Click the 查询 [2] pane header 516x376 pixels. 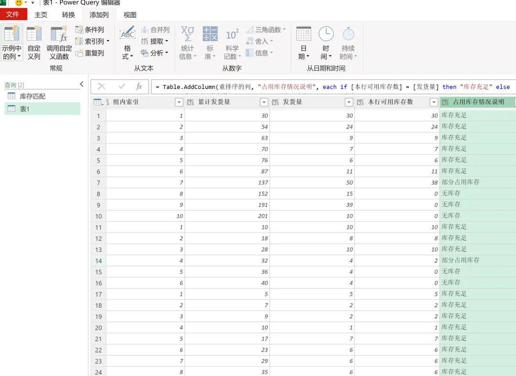pyautogui.click(x=14, y=85)
